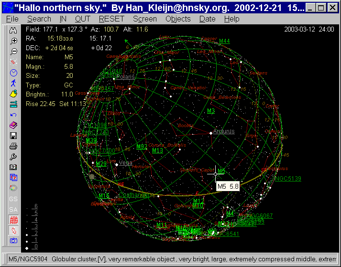The width and height of the screenshot is (341, 267).
Task: Open search with the binoculars icon
Action: pyautogui.click(x=13, y=31)
